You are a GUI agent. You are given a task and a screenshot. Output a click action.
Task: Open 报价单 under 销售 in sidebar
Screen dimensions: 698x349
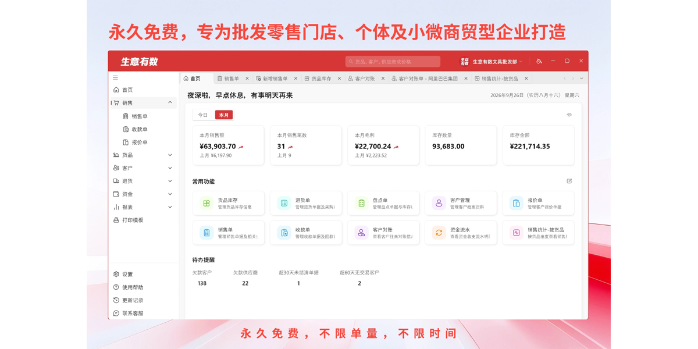pos(140,142)
